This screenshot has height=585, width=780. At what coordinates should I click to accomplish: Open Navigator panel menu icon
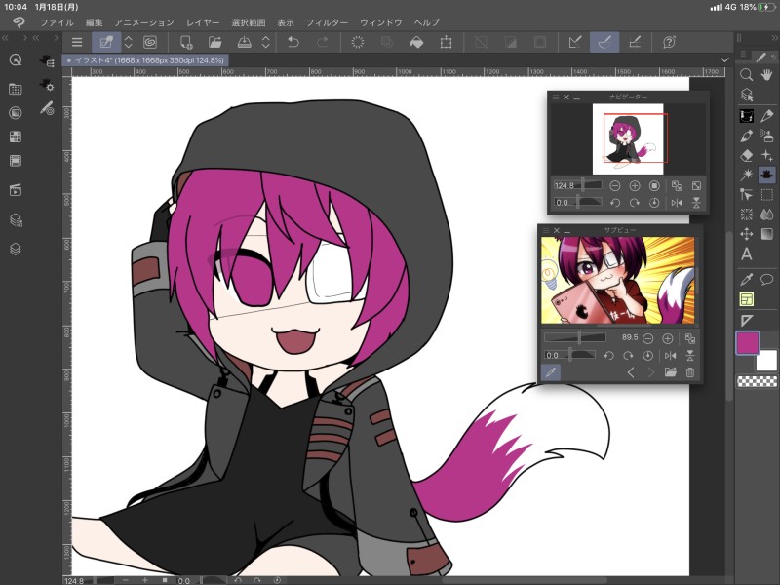coord(556,97)
